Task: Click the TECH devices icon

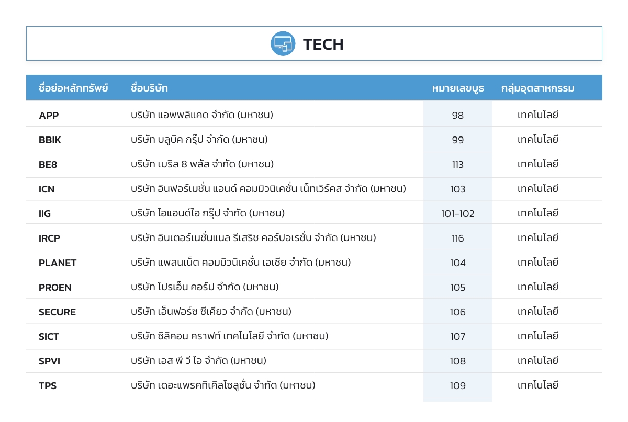Action: 283,43
